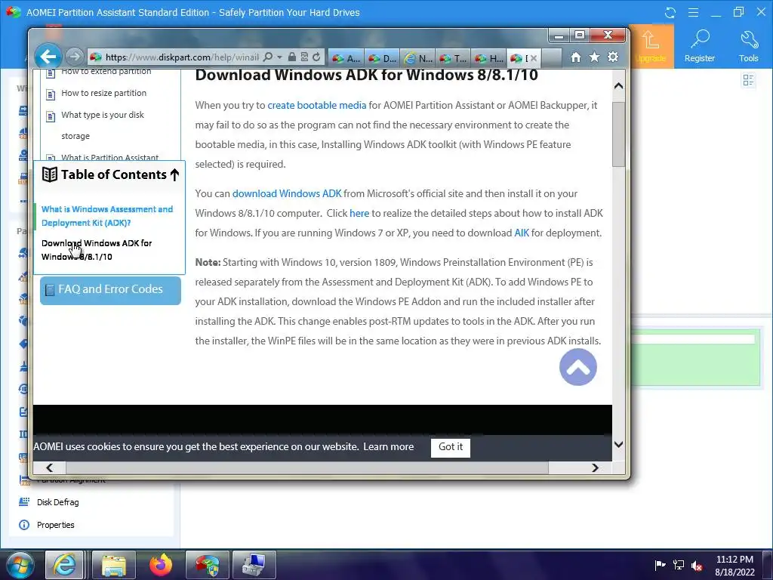Screen dimensions: 773x580
Task: Click the round scroll-to-top arrow button
Action: click(578, 368)
